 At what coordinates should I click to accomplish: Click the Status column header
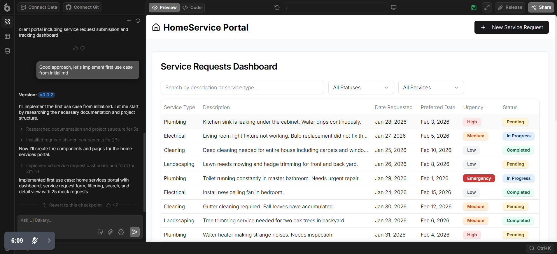coord(510,107)
